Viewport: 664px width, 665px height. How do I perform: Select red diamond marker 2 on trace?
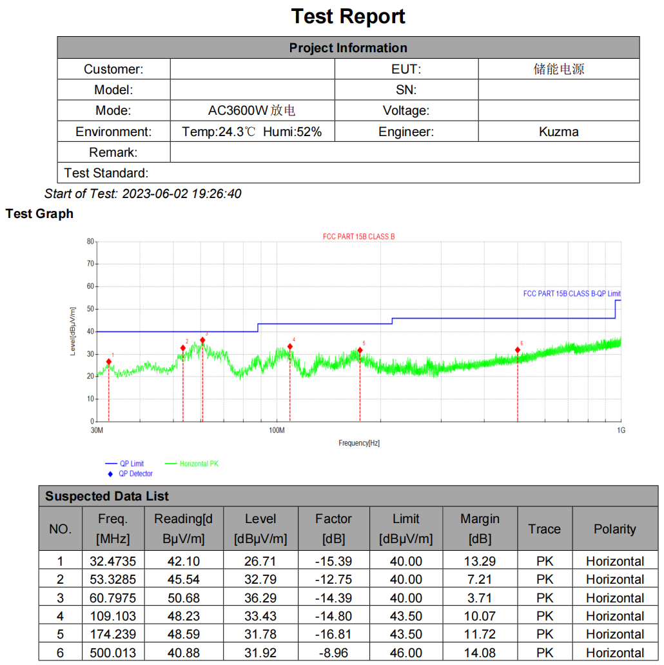tap(183, 348)
